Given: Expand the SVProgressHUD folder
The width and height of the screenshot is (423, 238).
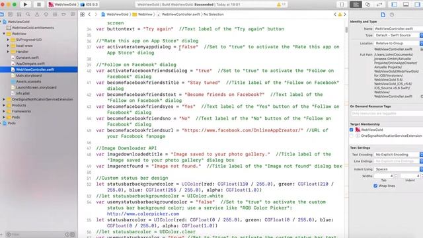Looking at the screenshot, I should (8, 40).
